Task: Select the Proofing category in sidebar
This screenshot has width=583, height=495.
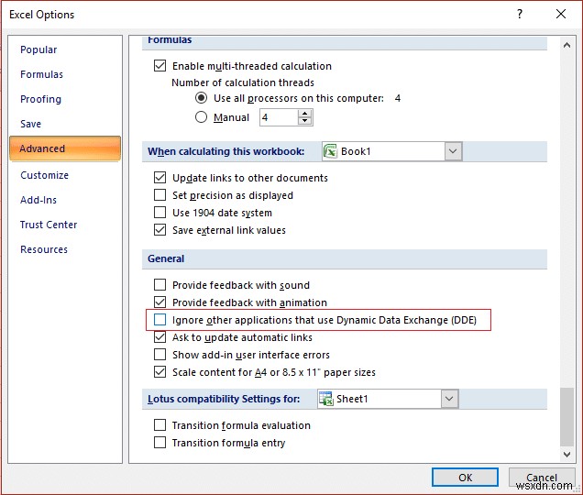Action: pyautogui.click(x=41, y=99)
